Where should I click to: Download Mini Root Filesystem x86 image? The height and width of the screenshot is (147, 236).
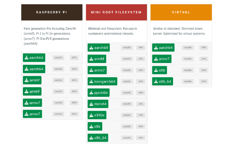[95, 126]
